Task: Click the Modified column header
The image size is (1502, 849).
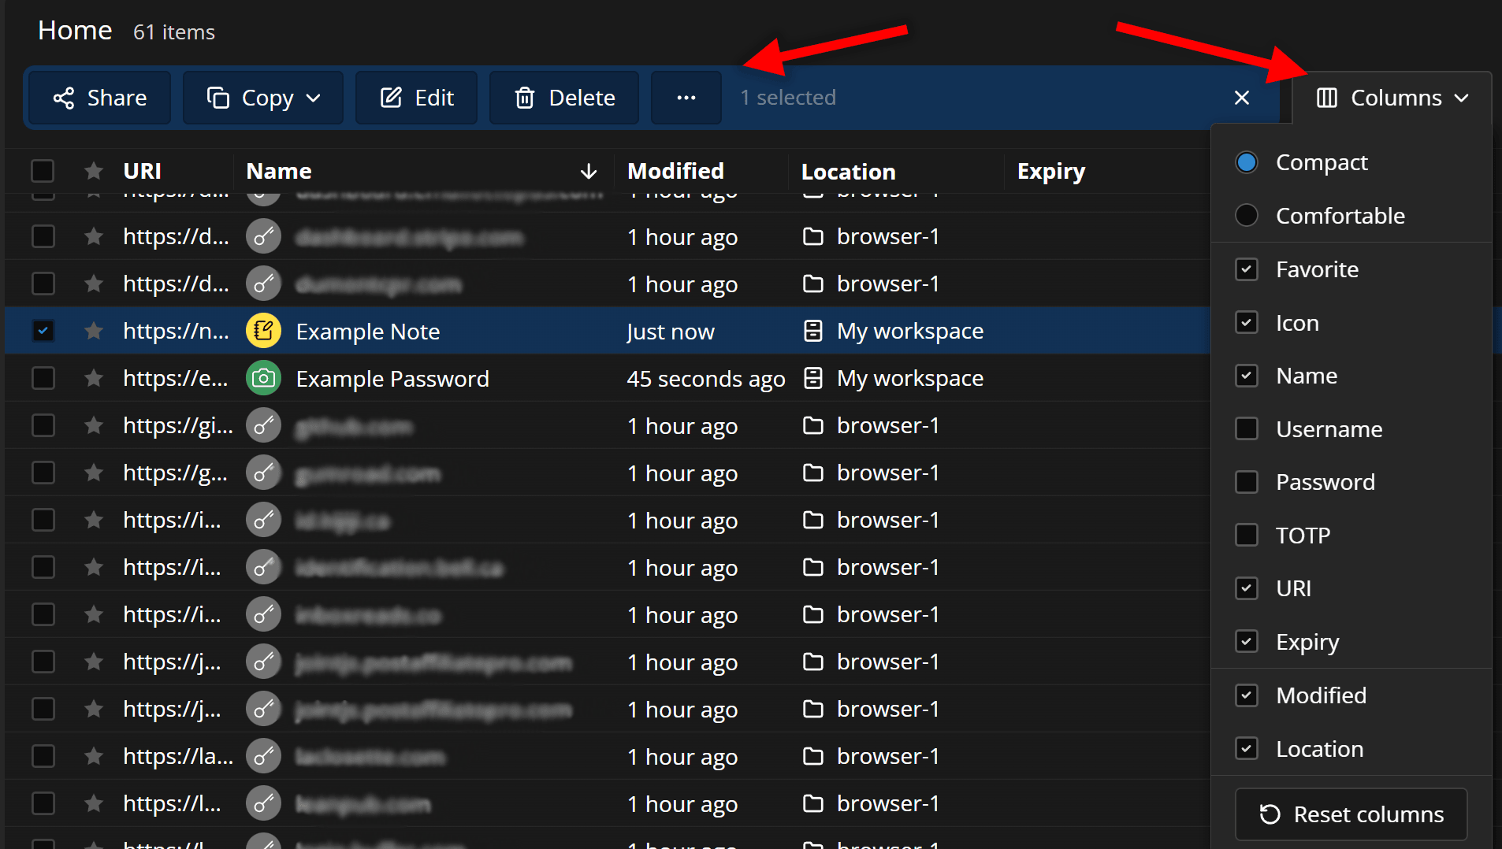Action: [x=675, y=171]
